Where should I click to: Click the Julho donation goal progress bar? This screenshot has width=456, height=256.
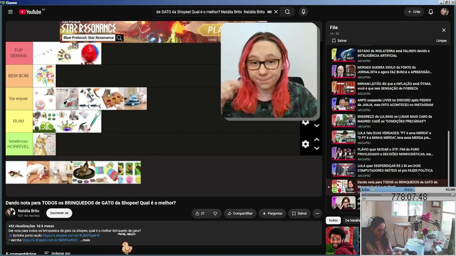pos(408,190)
